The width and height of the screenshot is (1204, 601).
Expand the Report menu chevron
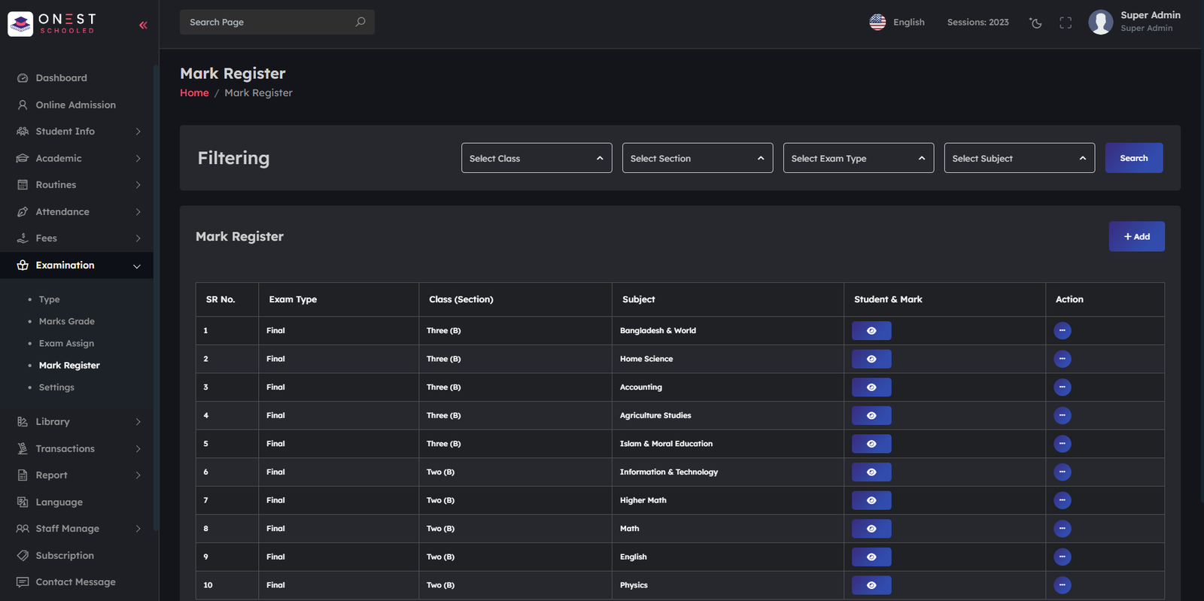pos(138,475)
